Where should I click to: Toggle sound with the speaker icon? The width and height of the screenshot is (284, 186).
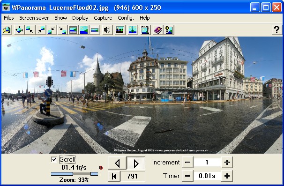click(x=107, y=30)
